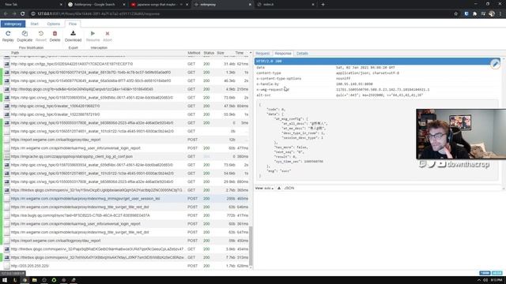Click the browser reload icon
506x284 pixels.
[23, 14]
